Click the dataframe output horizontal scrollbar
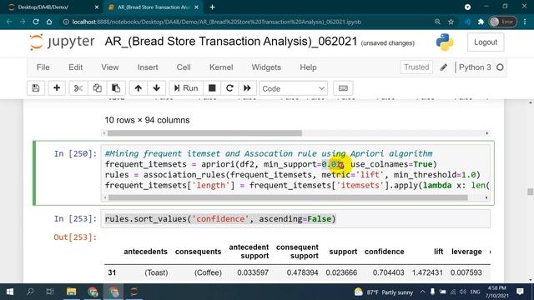The image size is (534, 300). coord(204,133)
